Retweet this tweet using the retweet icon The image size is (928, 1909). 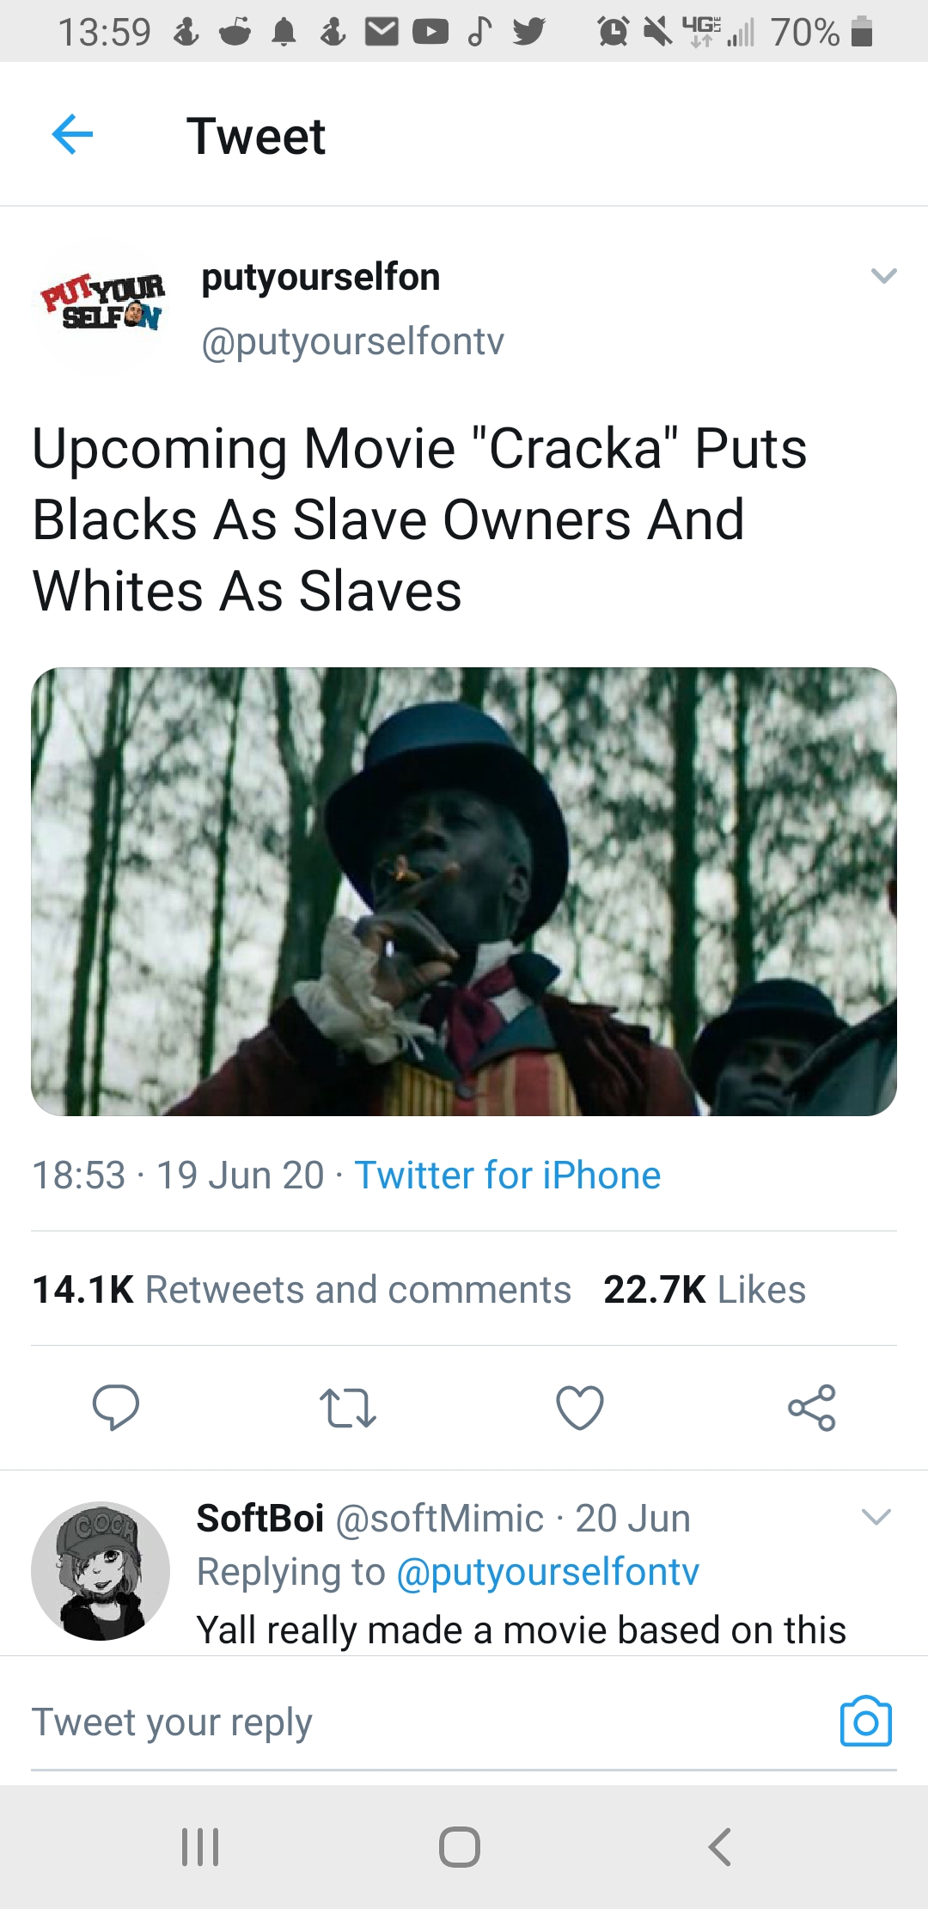point(347,1408)
